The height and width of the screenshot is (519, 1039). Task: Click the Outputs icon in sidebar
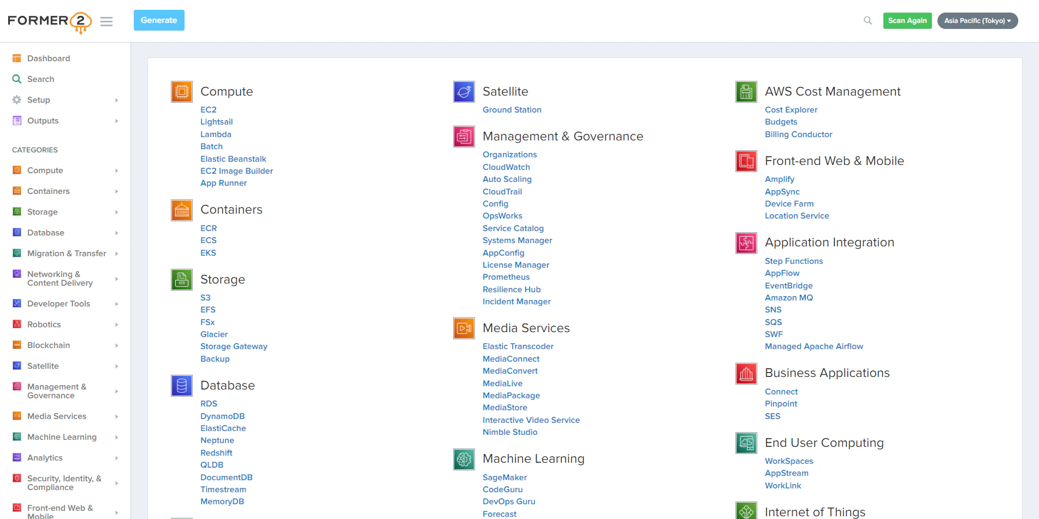coord(17,121)
